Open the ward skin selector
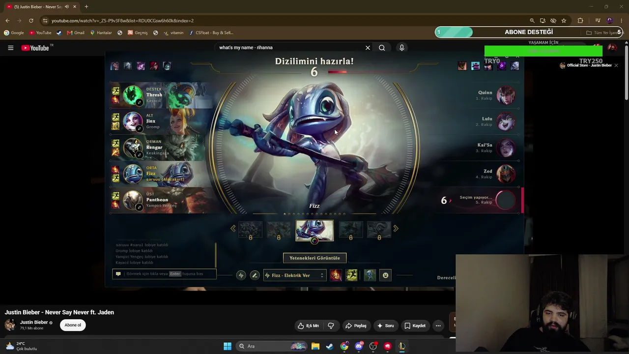 370,275
